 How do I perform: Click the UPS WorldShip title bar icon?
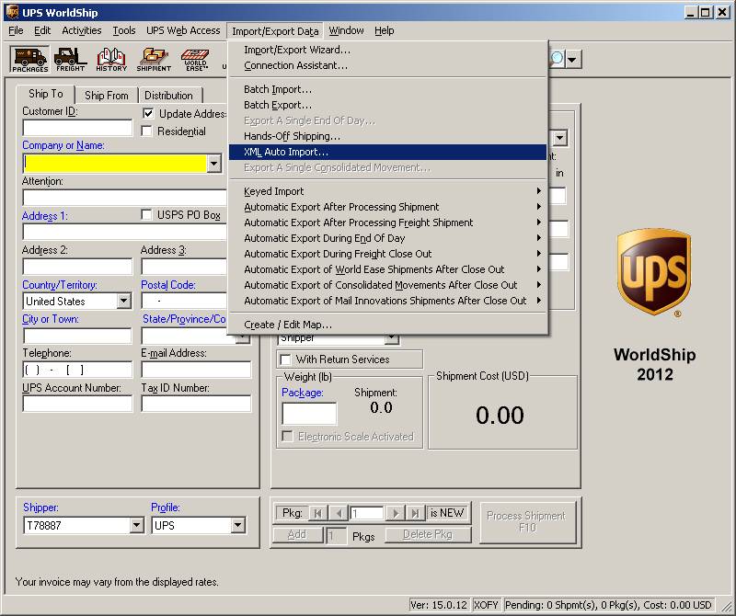click(x=12, y=12)
